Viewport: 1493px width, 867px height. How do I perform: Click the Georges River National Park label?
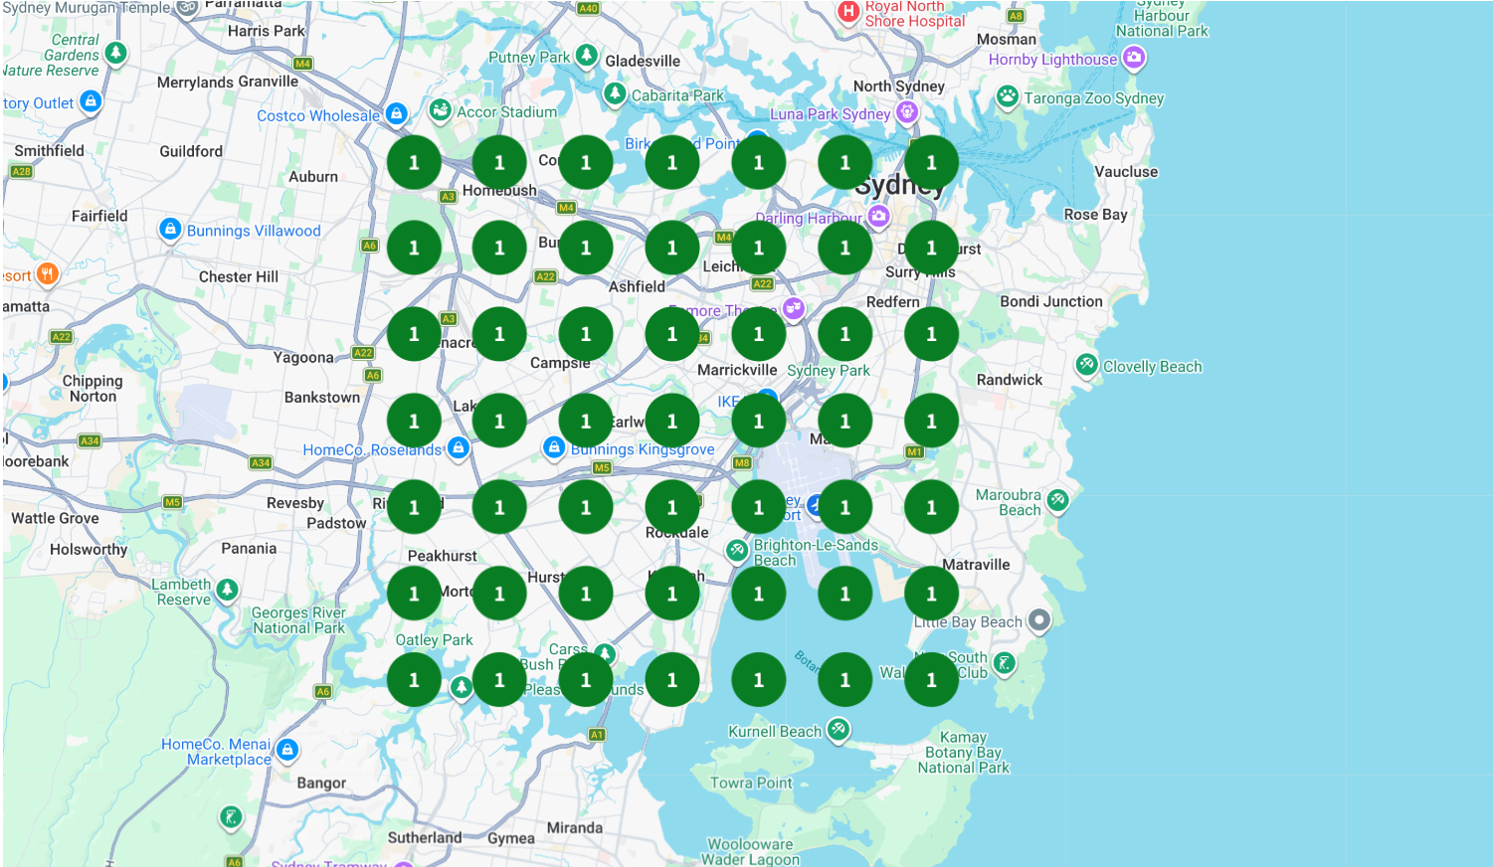298,620
